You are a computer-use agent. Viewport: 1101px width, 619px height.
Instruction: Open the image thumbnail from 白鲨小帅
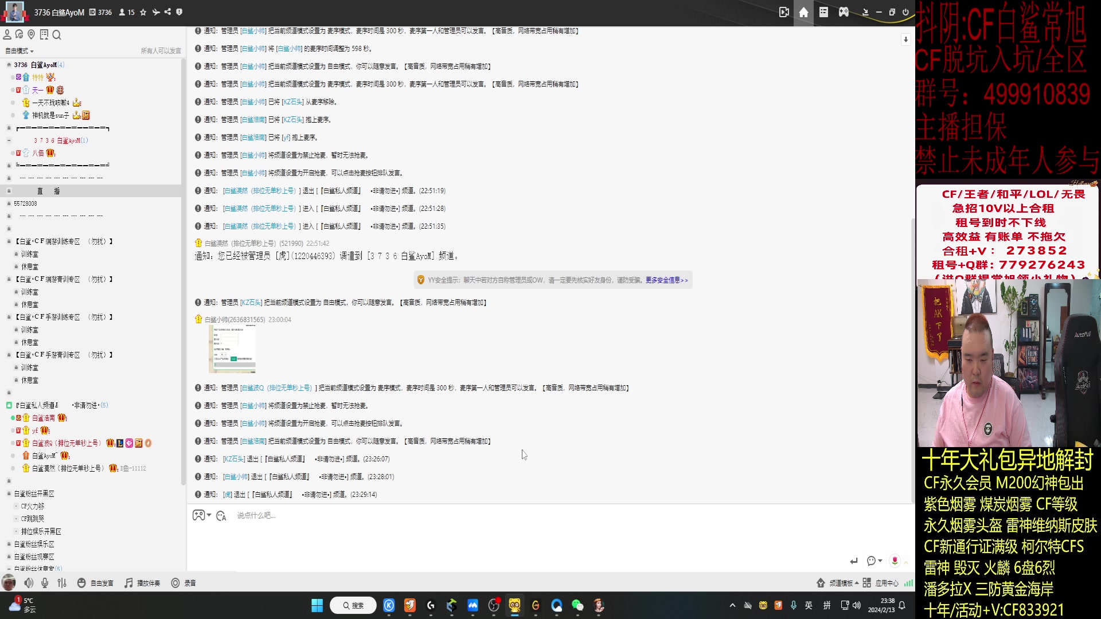click(232, 349)
